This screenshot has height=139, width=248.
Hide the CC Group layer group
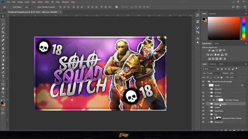tap(203, 93)
